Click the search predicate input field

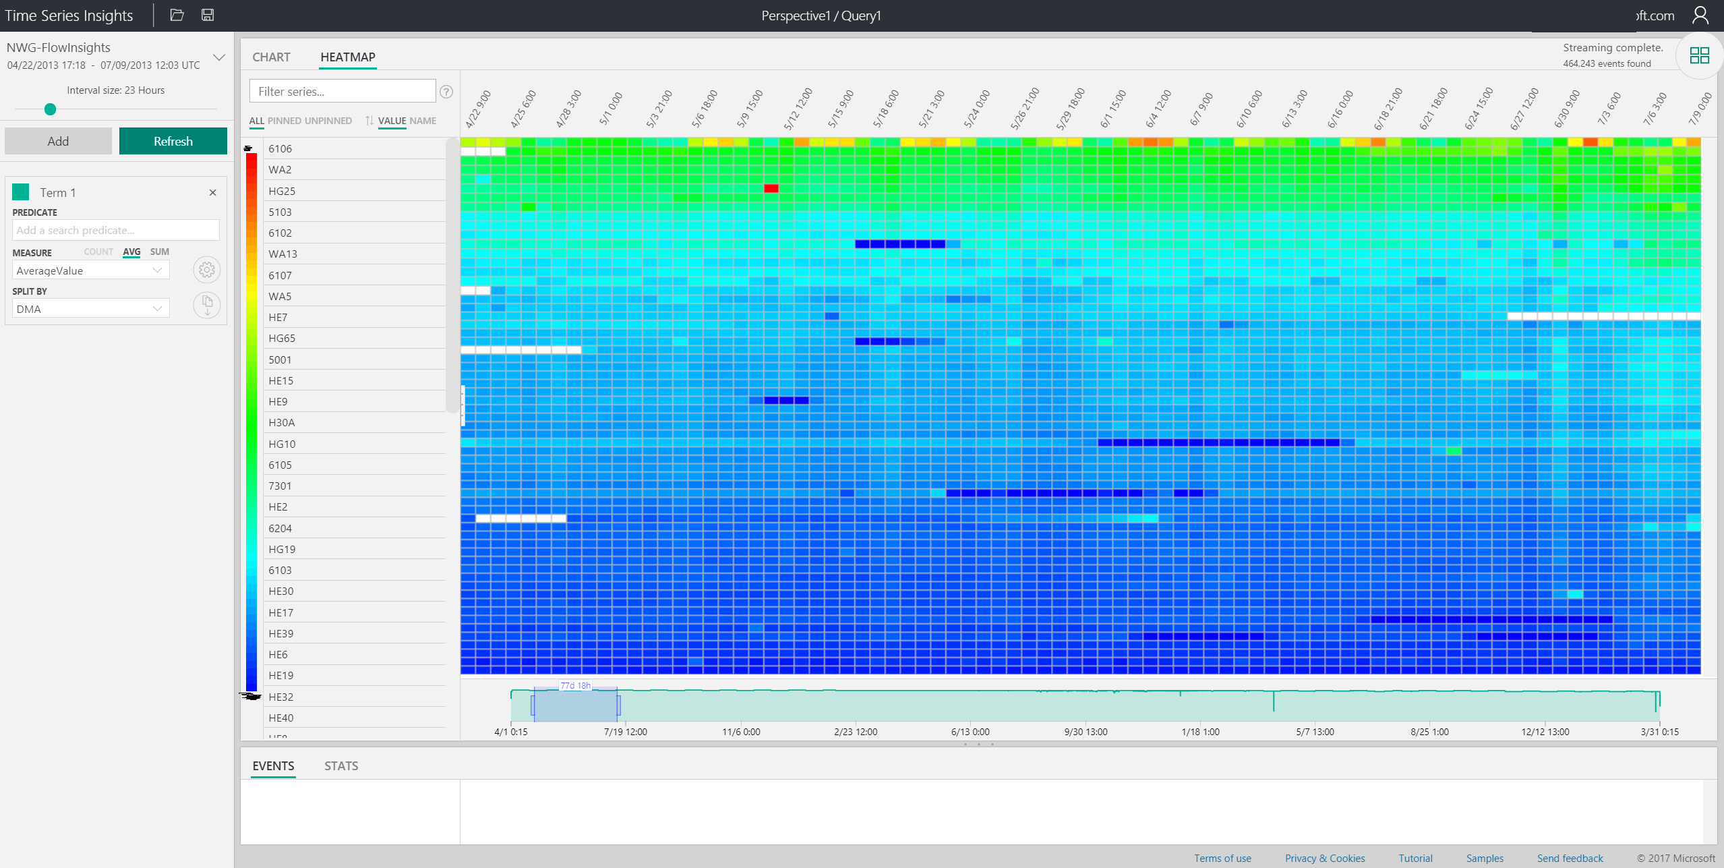(115, 230)
